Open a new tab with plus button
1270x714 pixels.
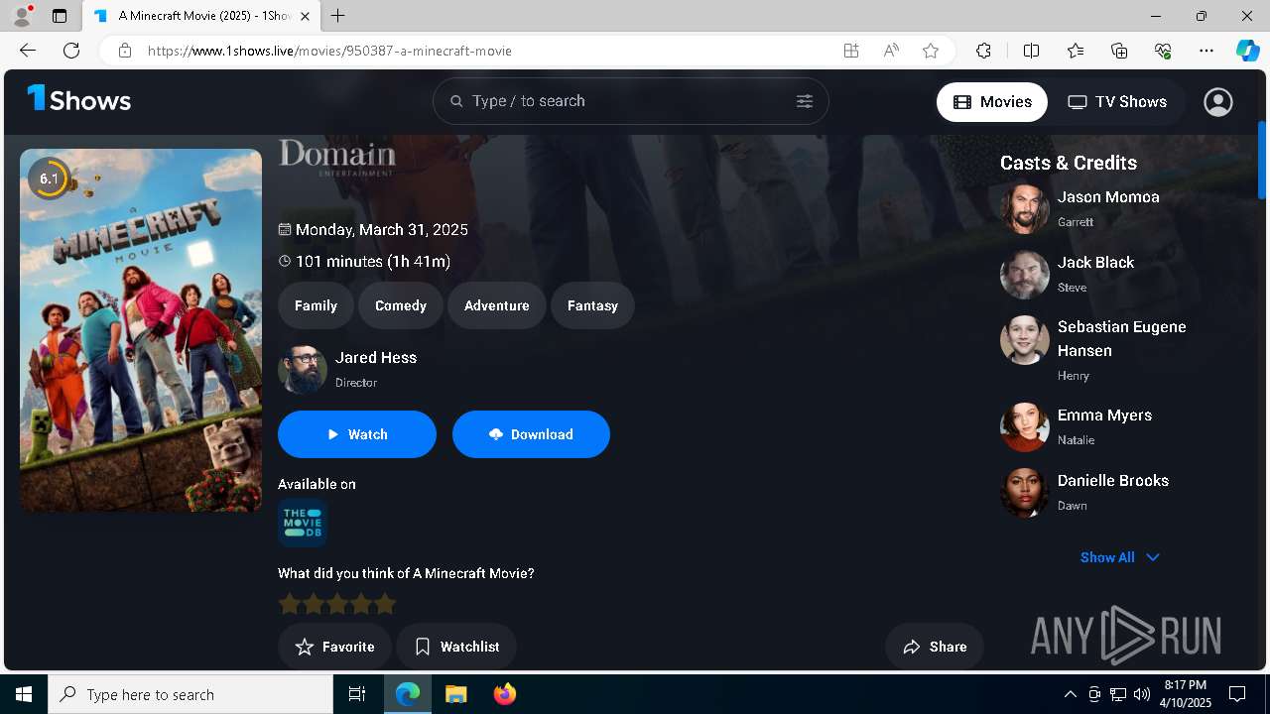coord(338,16)
